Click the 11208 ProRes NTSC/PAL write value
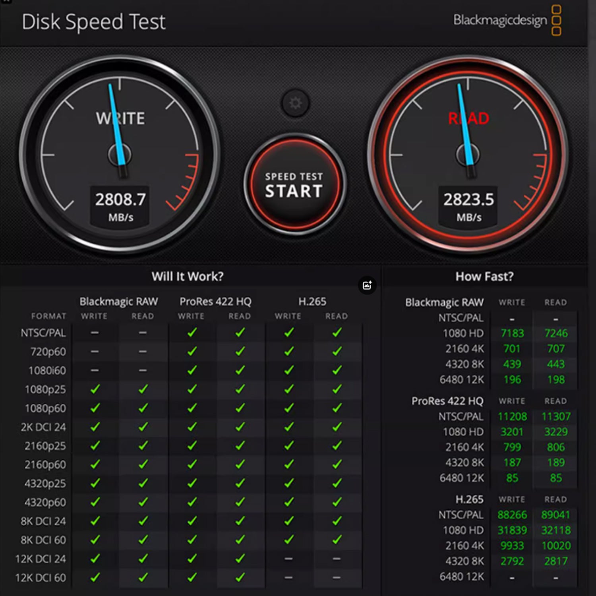 (x=512, y=416)
